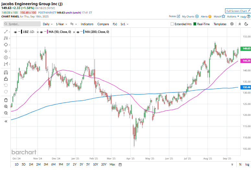Zoom out on the chart

pyautogui.click(x=6, y=113)
